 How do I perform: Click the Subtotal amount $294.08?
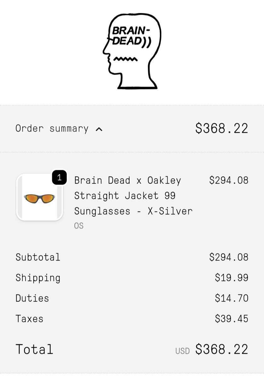[x=228, y=257]
